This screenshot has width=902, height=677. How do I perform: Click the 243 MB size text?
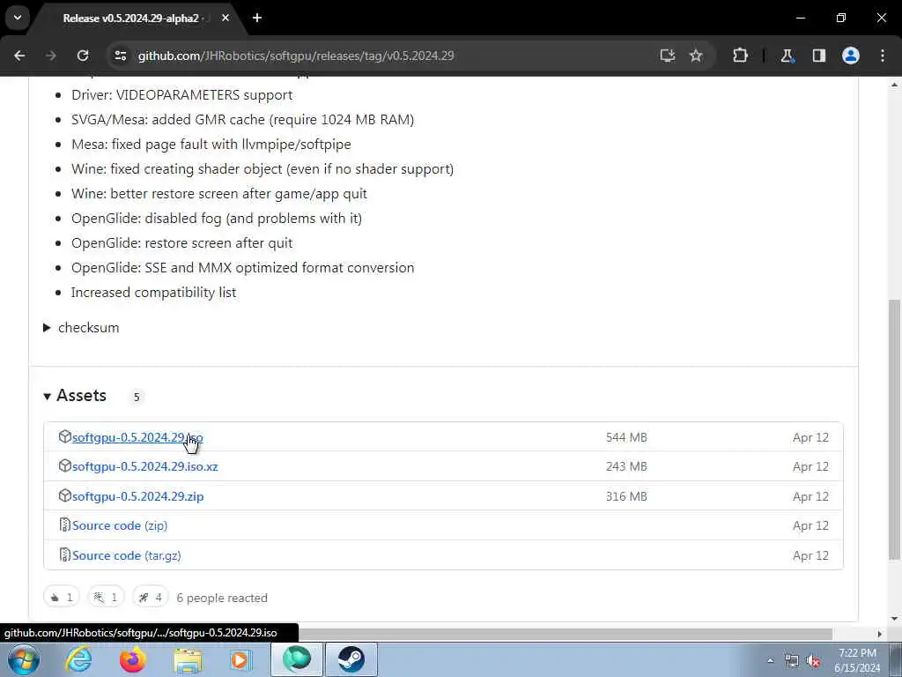[626, 466]
